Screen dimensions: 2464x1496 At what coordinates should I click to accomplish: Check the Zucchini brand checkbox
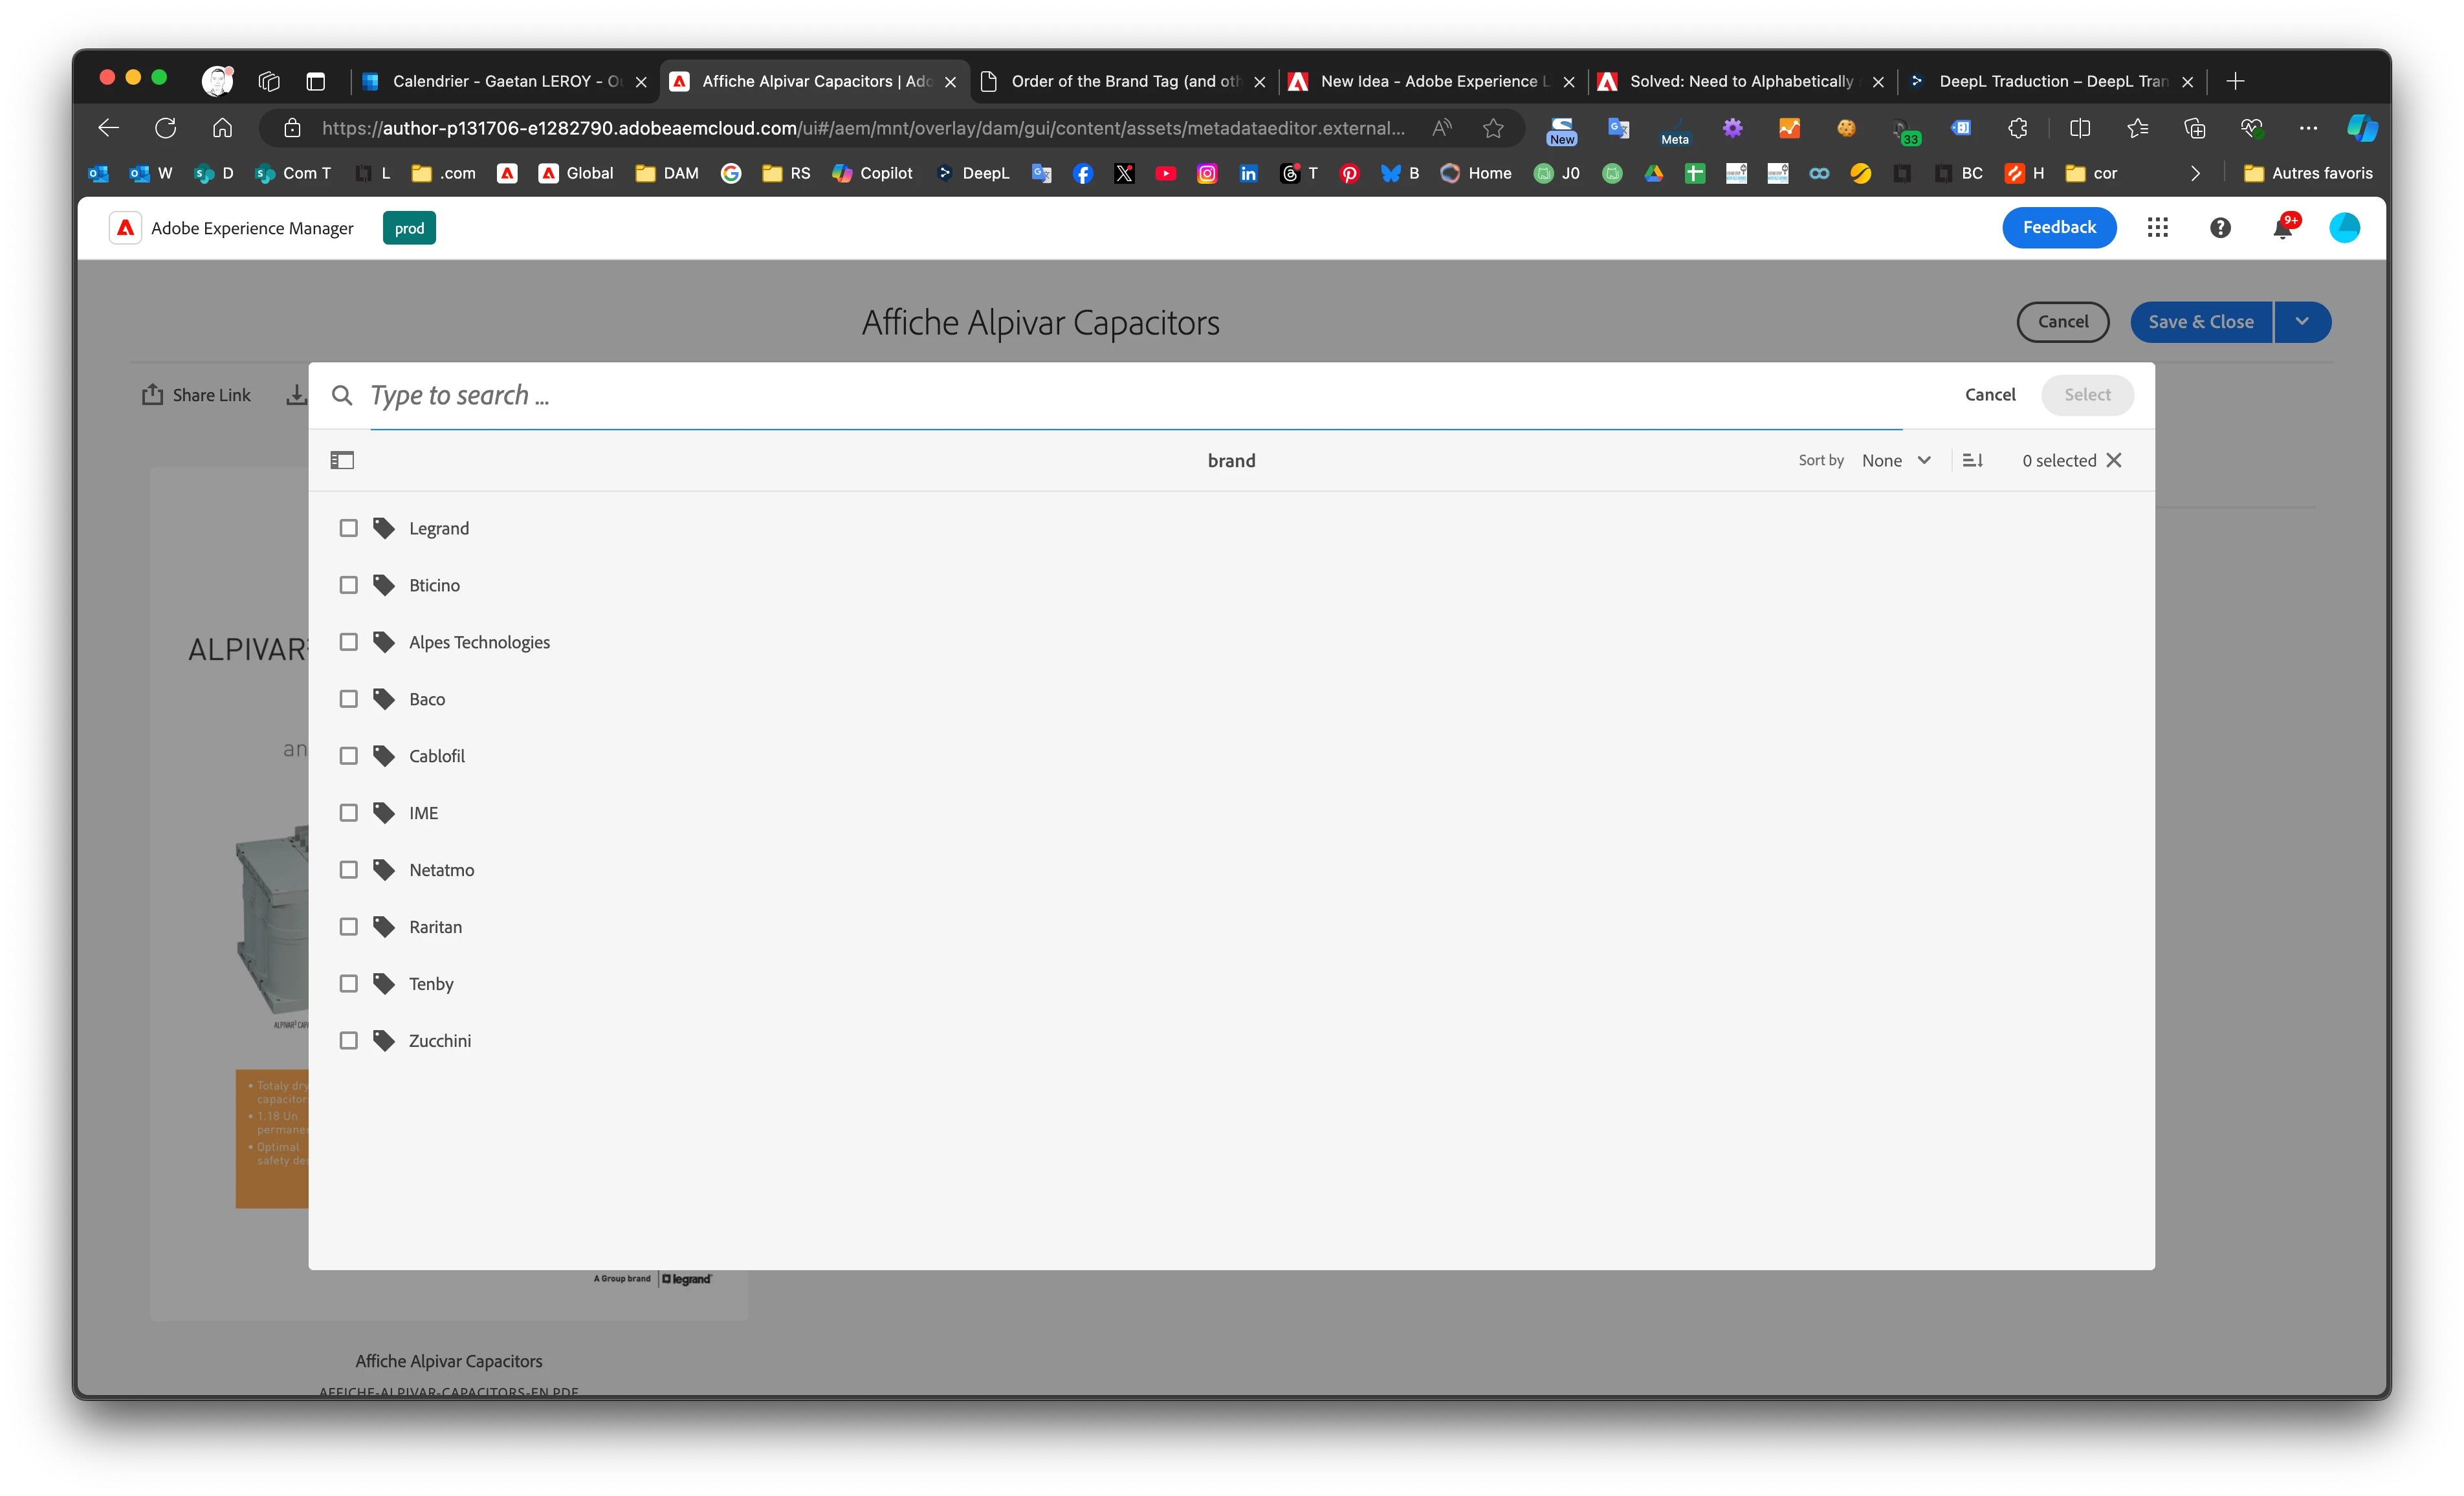click(x=348, y=1041)
